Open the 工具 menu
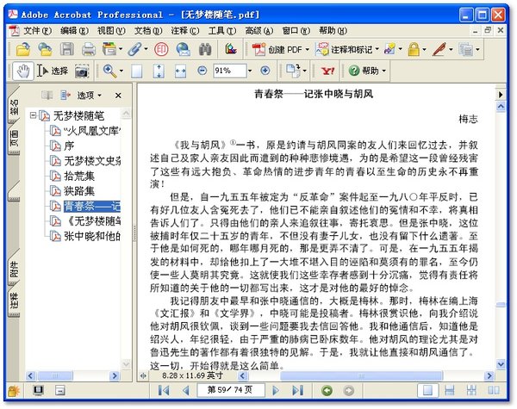The image size is (517, 409). point(222,31)
